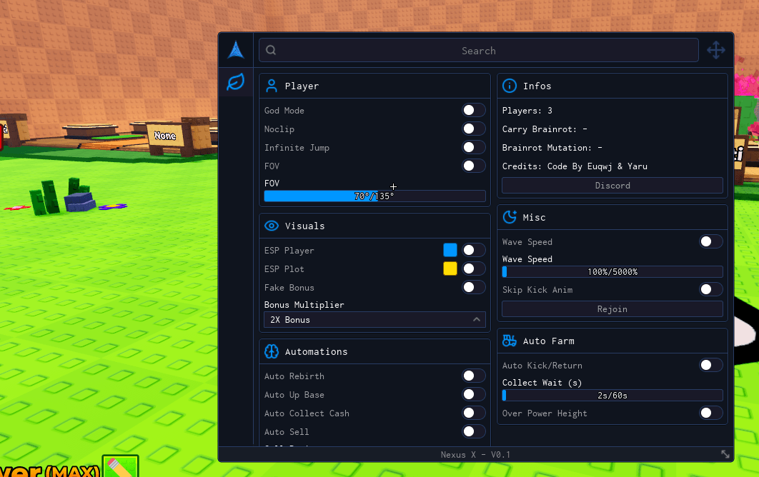Click the Player section person icon
Screen dimensions: 759x477
coord(272,86)
